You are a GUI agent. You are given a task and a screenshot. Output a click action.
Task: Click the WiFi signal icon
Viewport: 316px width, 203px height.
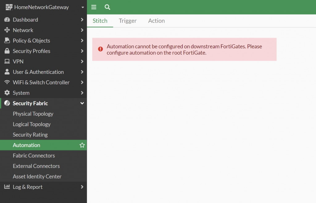pos(7,82)
